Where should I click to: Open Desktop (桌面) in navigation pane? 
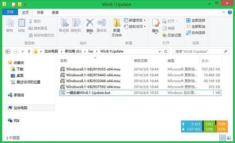tap(17, 76)
